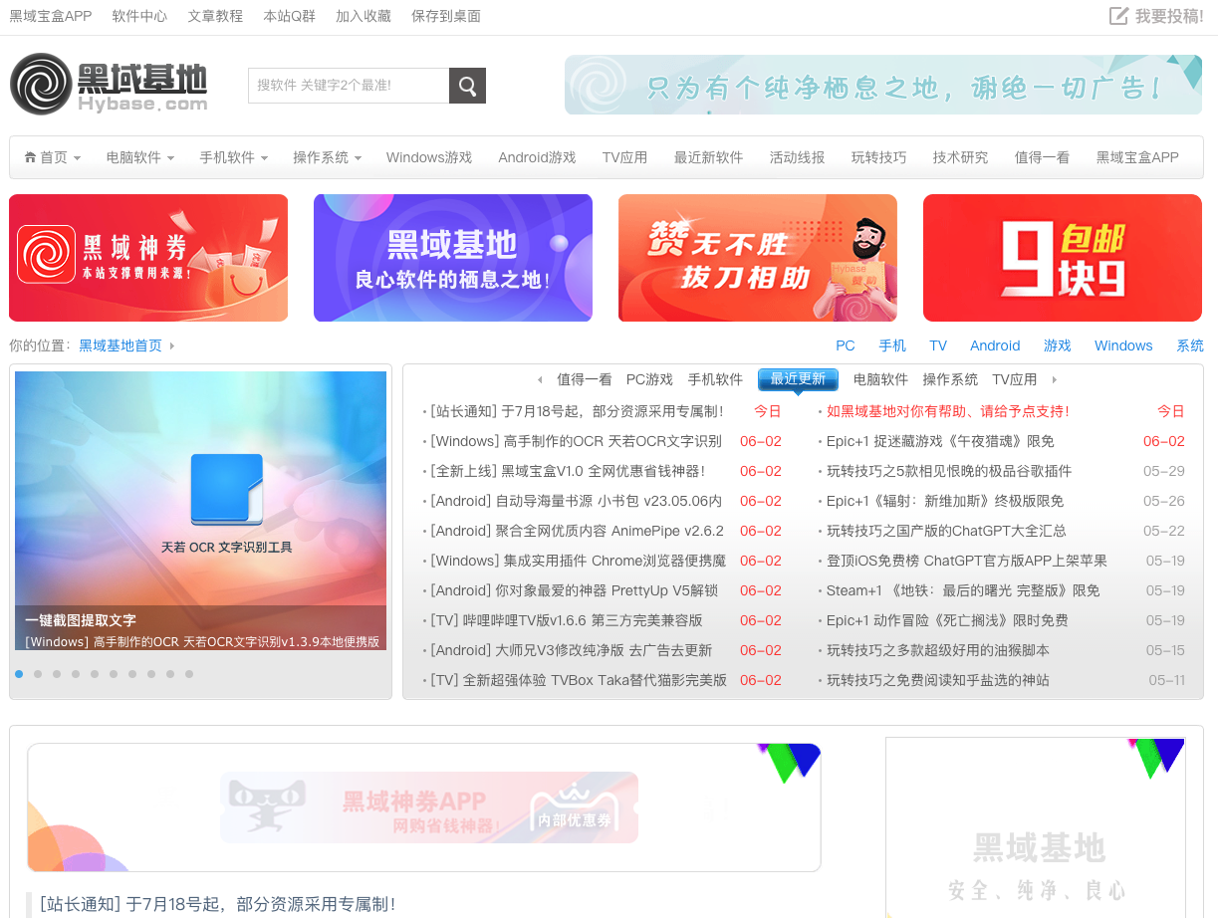Switch to the 操作系统 list tab
Screen dimensions: 1218x918
pos(950,379)
